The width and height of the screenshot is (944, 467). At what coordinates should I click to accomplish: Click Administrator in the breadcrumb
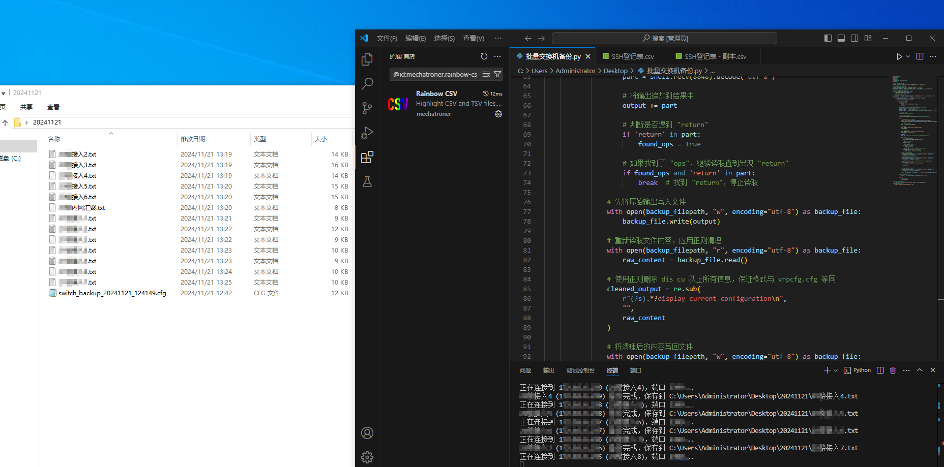[x=575, y=71]
